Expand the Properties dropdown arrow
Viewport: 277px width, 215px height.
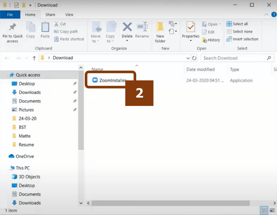click(191, 41)
